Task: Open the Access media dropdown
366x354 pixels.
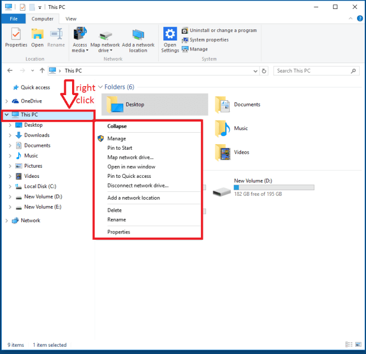Action: pyautogui.click(x=80, y=39)
